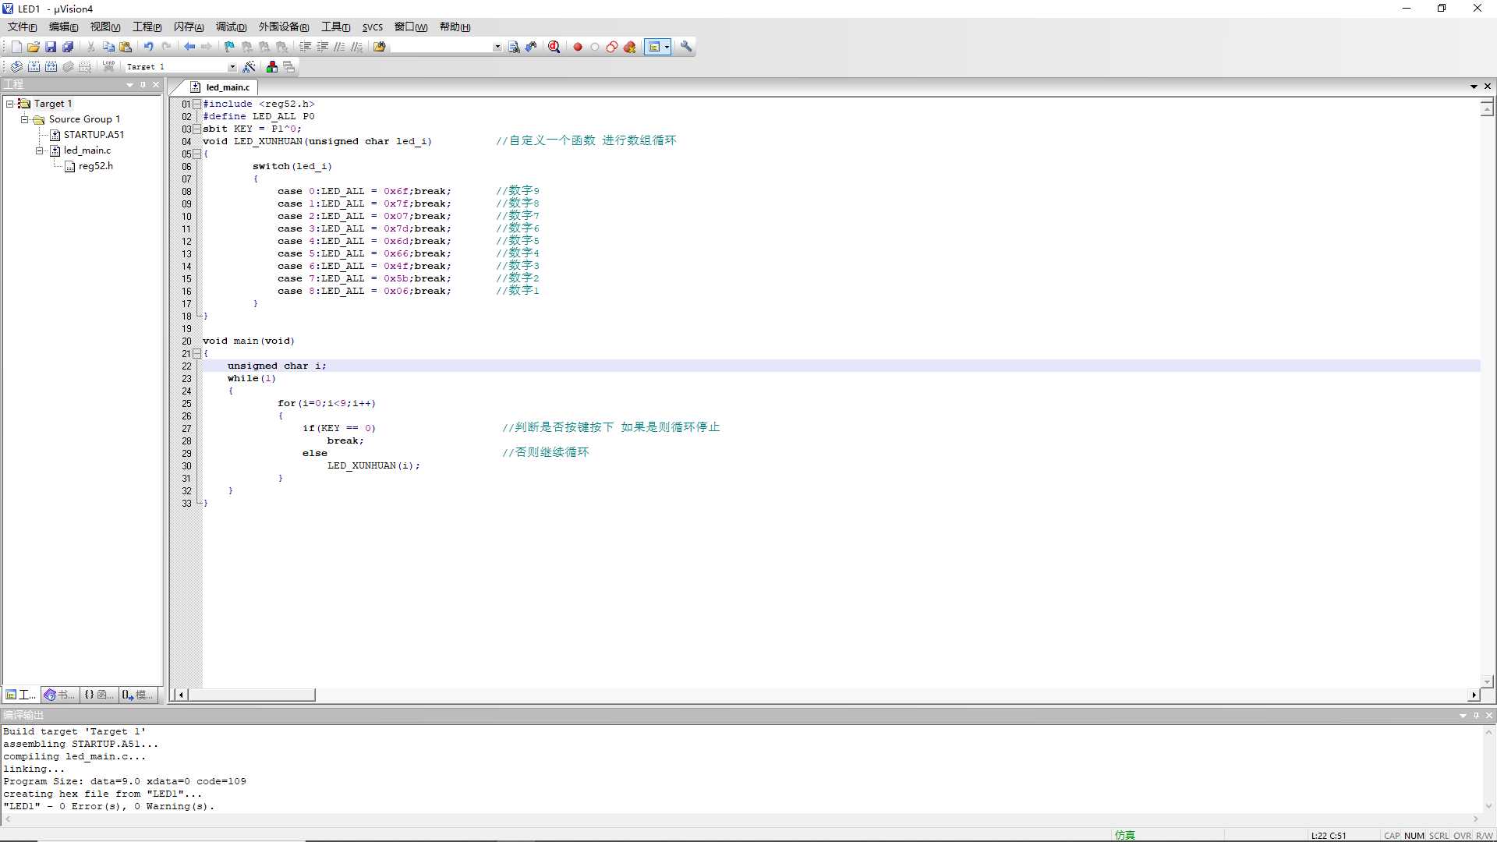Screen dimensions: 1497x842
Task: Click the Build target icon
Action: tap(34, 67)
